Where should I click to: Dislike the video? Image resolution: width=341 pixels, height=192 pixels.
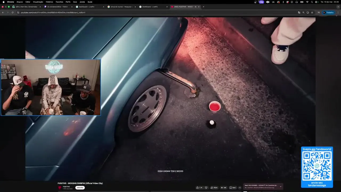click(x=206, y=187)
